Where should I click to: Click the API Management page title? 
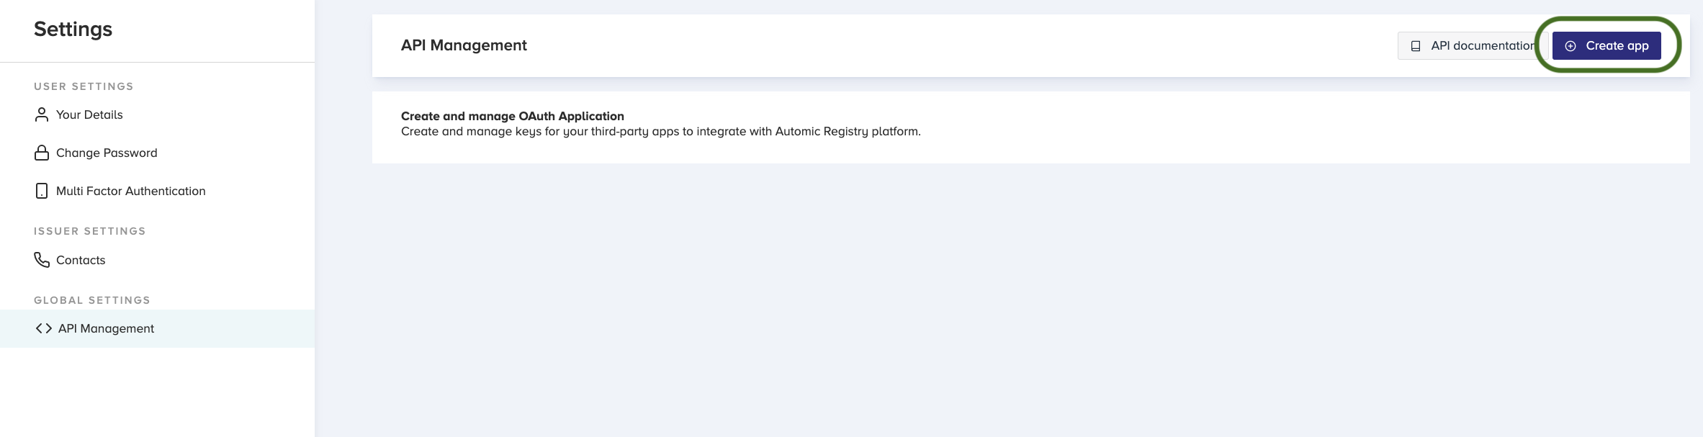click(x=464, y=45)
